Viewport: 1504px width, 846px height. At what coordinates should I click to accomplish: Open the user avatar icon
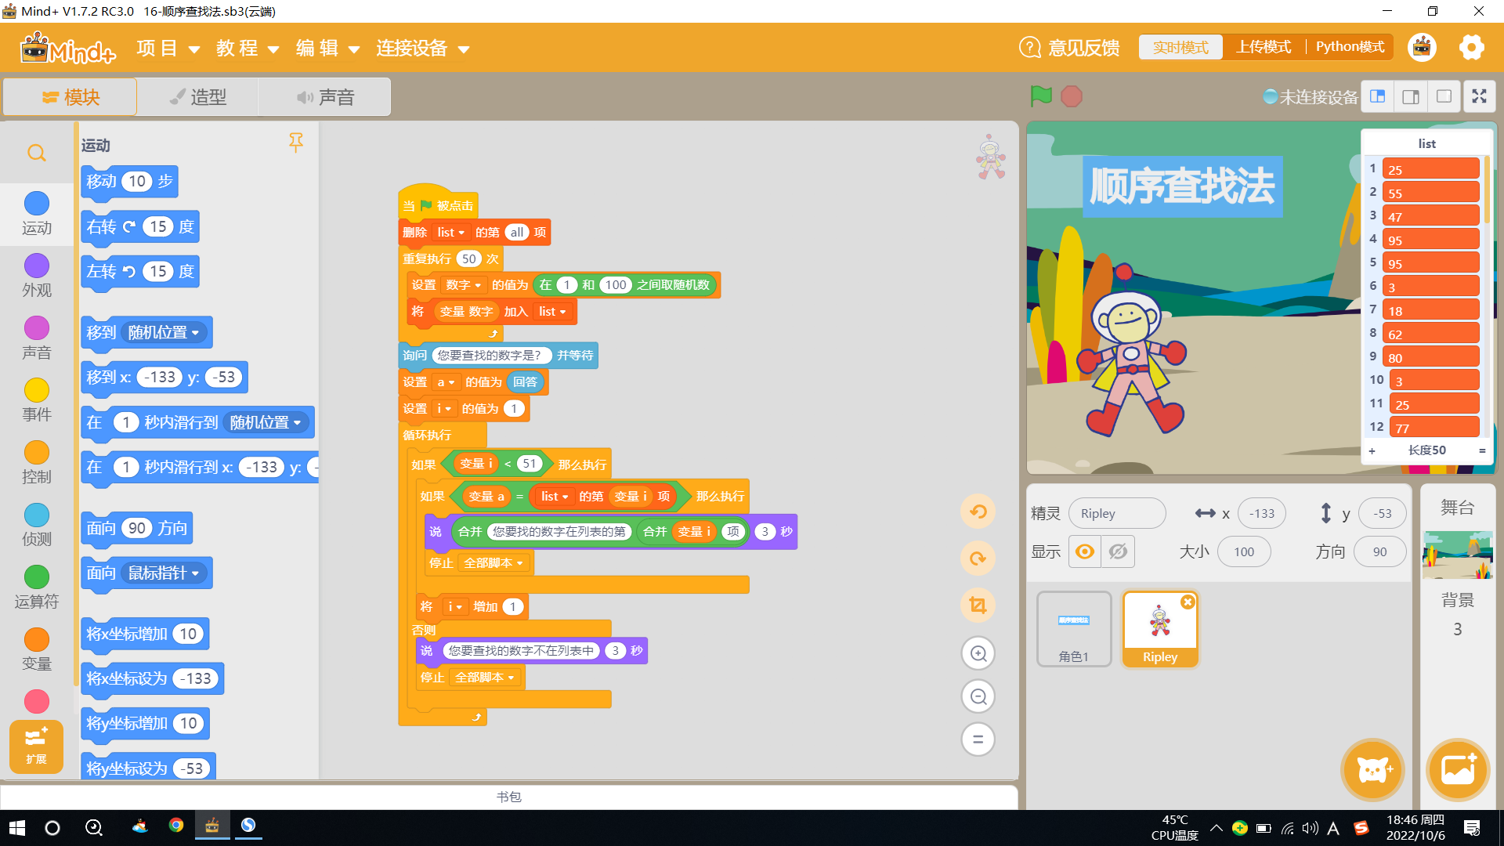click(1422, 48)
